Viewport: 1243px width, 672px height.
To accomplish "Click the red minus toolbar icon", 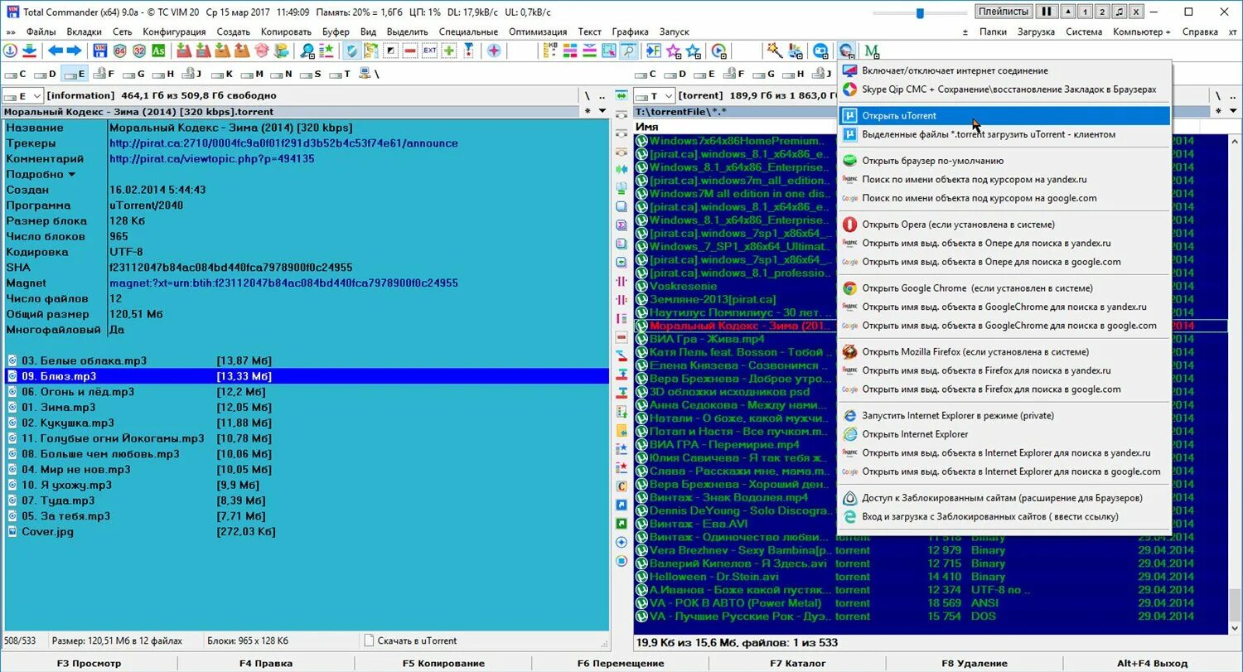I will click(410, 51).
